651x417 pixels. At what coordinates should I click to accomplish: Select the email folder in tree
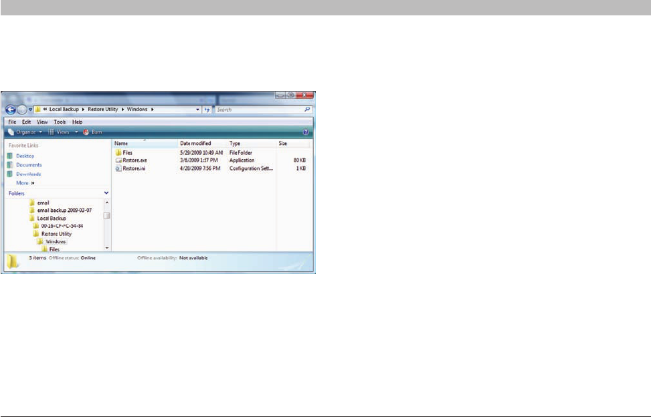pyautogui.click(x=43, y=202)
